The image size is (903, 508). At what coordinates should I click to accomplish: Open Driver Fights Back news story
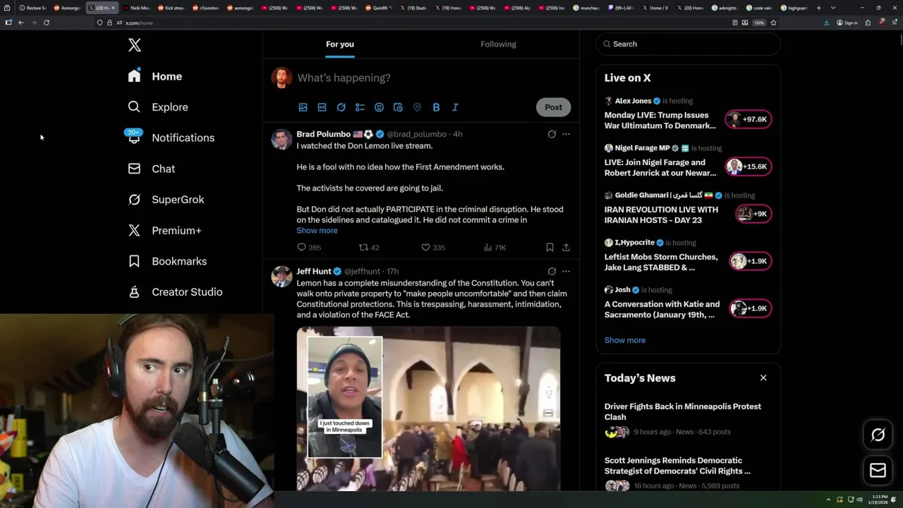click(x=683, y=411)
